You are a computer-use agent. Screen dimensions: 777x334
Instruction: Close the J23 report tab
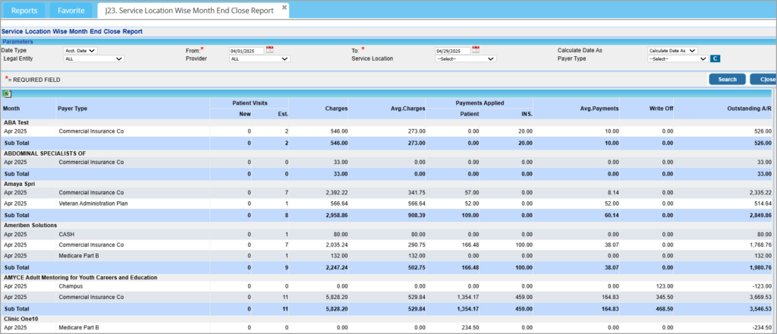285,8
